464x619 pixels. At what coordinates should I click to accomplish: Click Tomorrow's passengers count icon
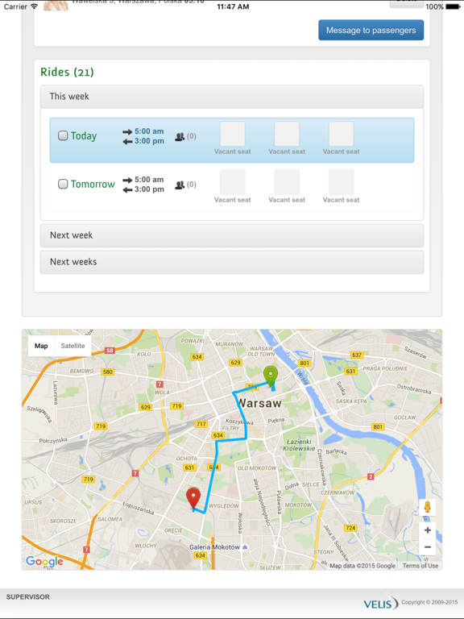point(180,185)
